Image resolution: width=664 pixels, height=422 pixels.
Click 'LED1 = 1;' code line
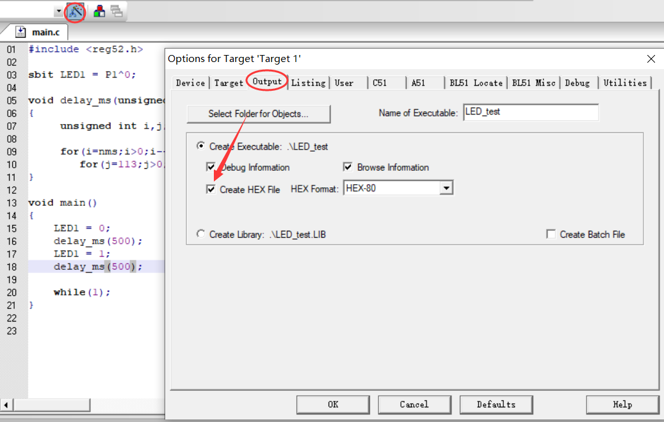pos(82,254)
